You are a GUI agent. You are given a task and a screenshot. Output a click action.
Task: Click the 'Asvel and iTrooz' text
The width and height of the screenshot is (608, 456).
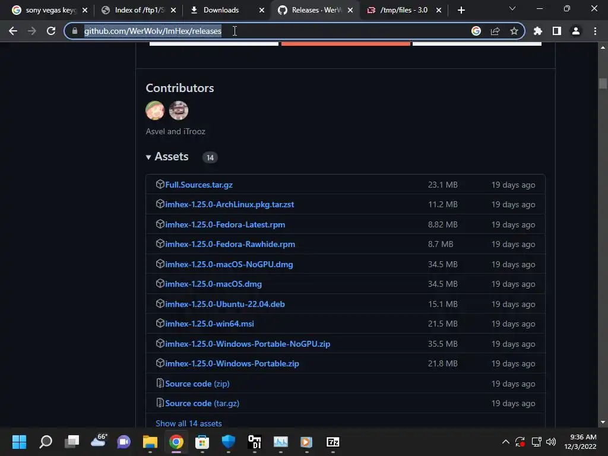[175, 131]
